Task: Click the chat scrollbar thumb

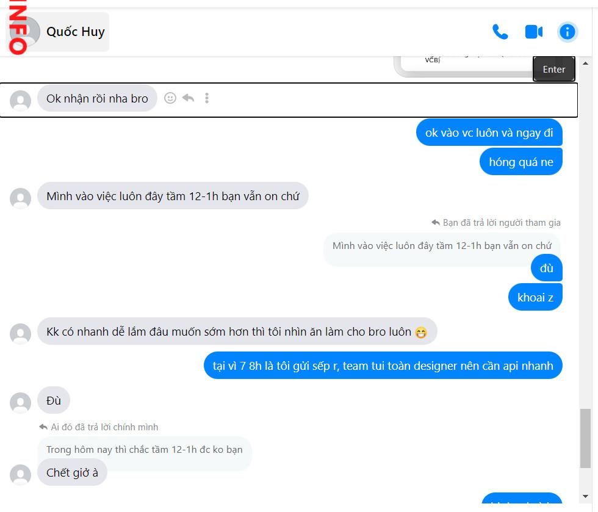Action: tap(585, 438)
